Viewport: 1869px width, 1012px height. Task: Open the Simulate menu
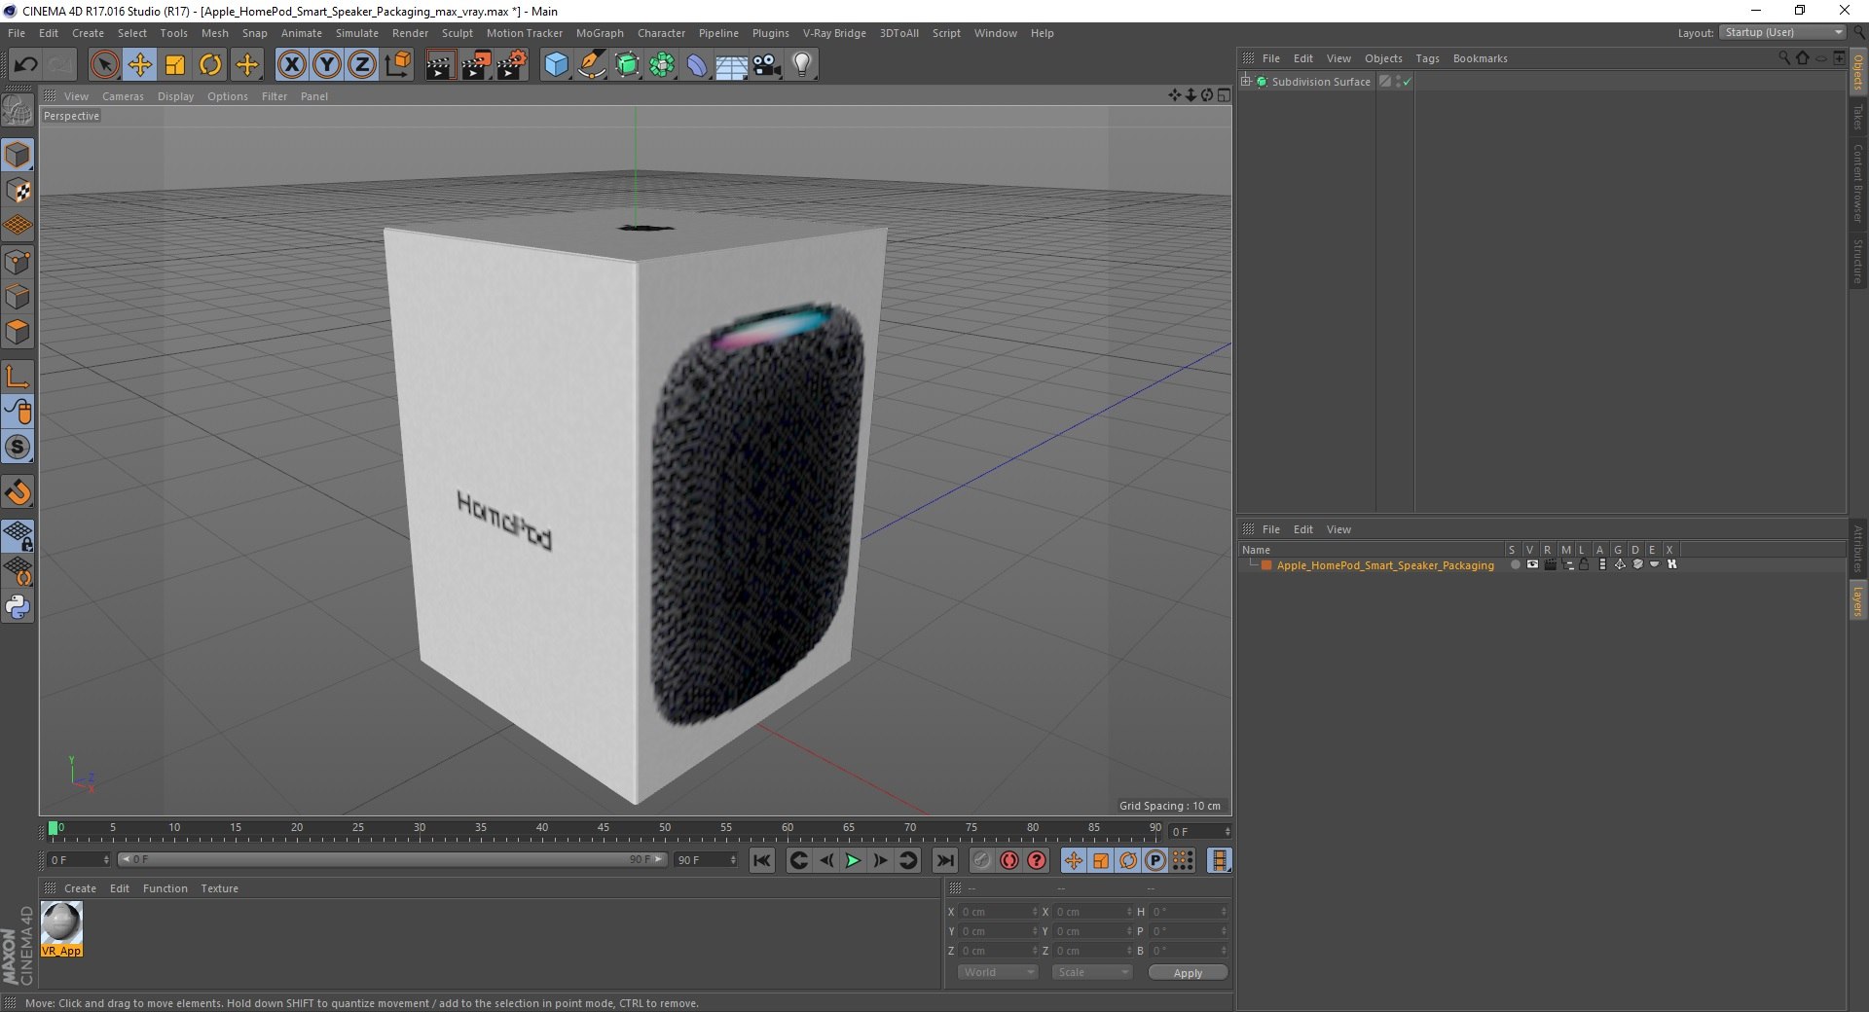click(x=357, y=33)
